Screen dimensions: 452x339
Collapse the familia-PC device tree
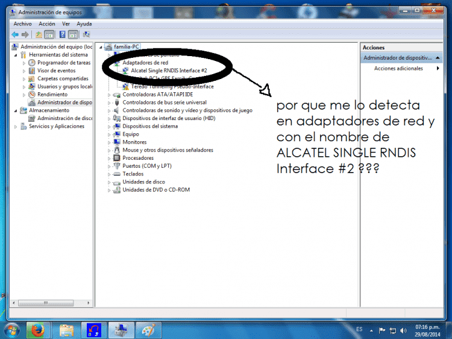[x=101, y=47]
